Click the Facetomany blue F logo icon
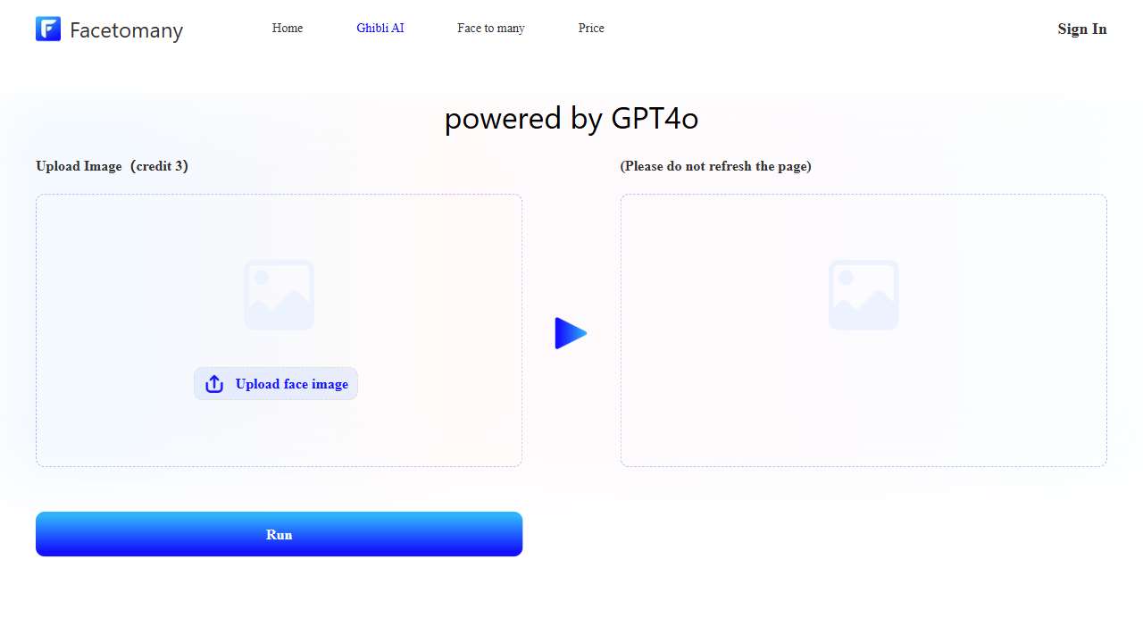1143x643 pixels. tap(48, 29)
